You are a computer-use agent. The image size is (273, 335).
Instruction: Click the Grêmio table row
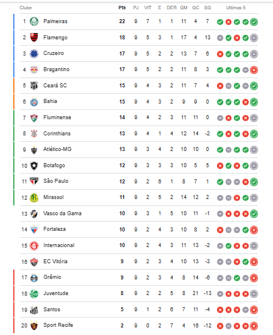(139, 278)
